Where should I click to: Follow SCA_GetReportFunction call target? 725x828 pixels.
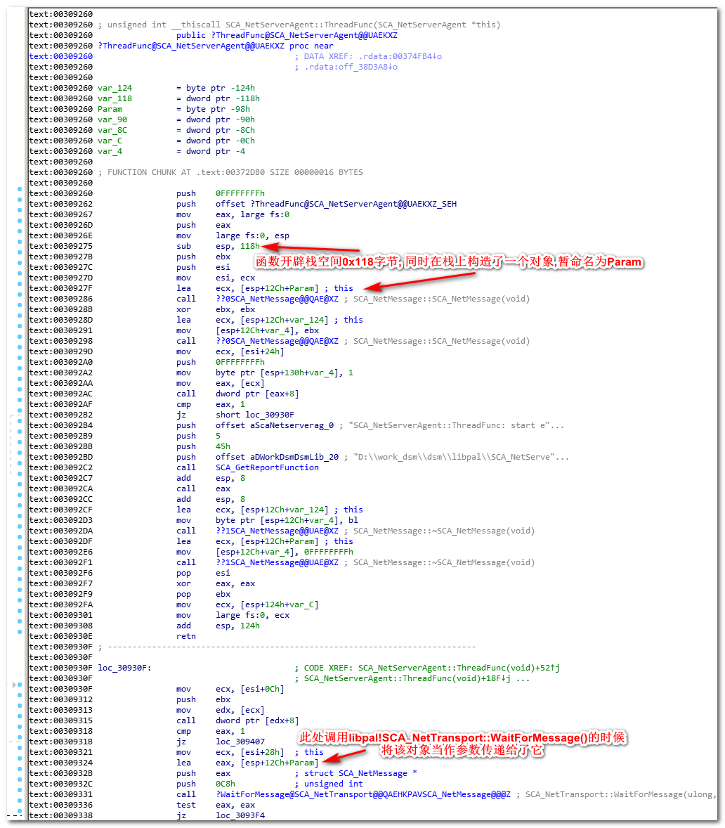click(267, 468)
